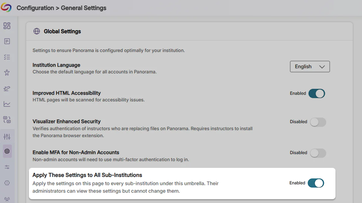Screen dimensions: 362x203
Task: Click the Disabled status text for MFA setting
Action: pos(299,152)
